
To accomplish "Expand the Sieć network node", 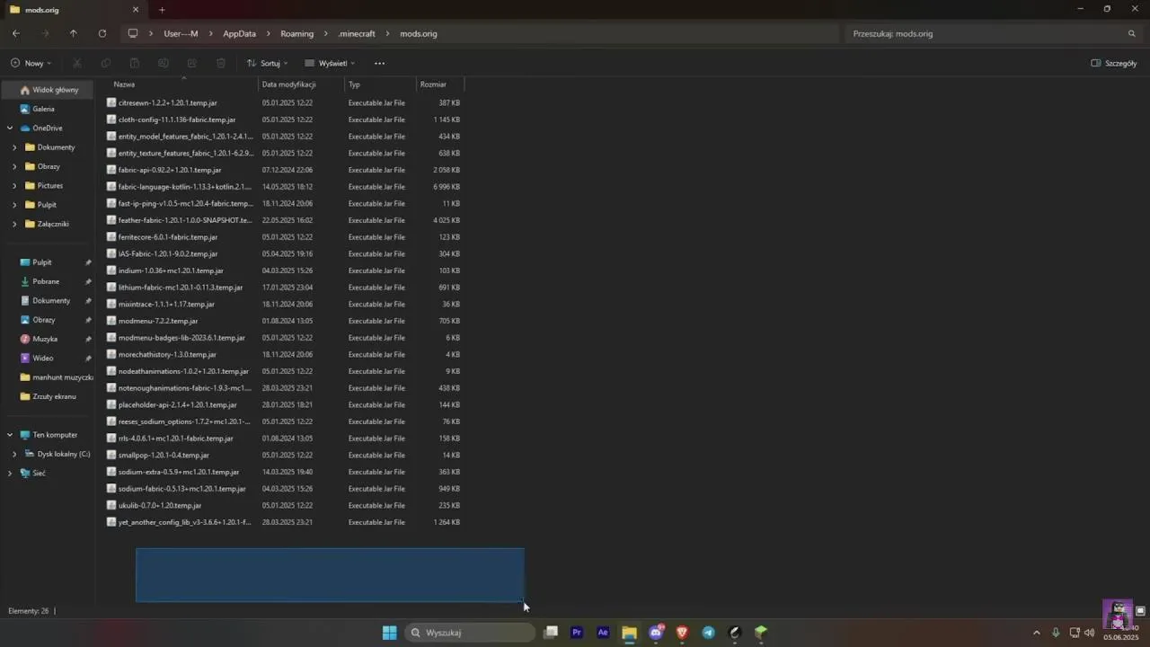I will click(x=10, y=474).
